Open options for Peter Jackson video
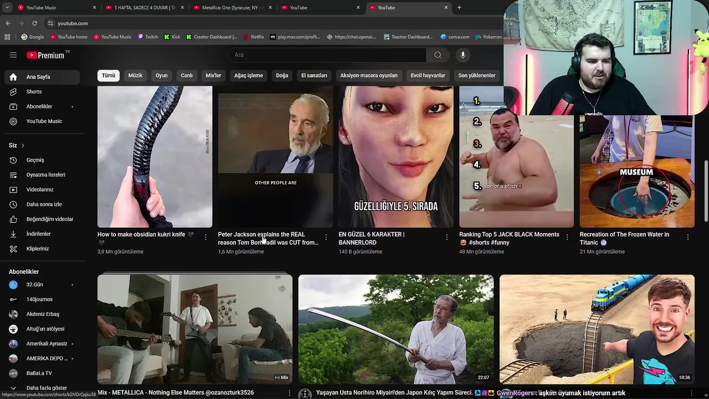 326,237
